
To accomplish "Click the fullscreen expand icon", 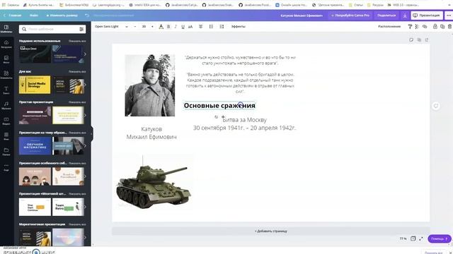I will (x=421, y=238).
